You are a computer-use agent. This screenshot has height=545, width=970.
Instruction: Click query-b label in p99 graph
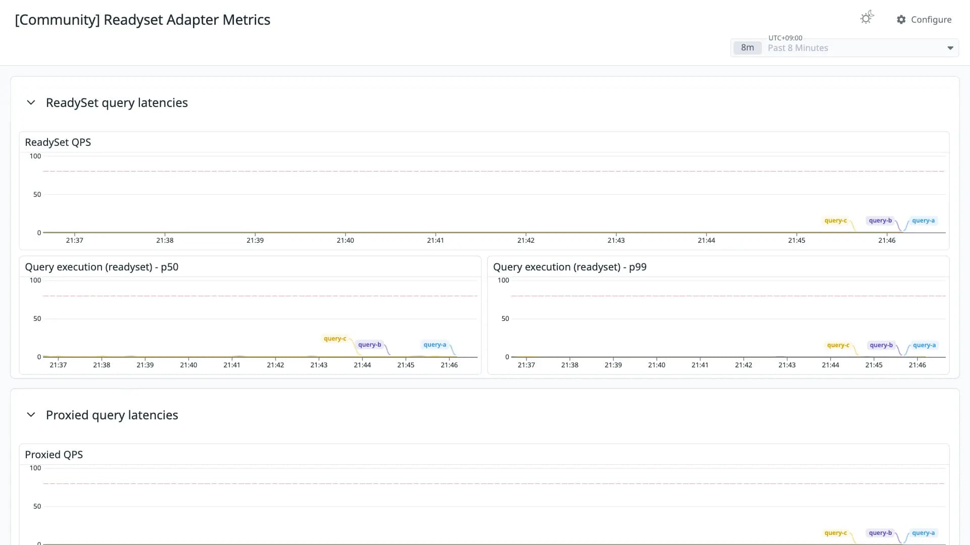[881, 345]
